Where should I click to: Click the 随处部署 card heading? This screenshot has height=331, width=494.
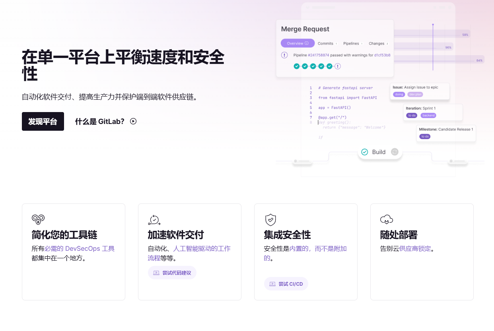pos(399,235)
